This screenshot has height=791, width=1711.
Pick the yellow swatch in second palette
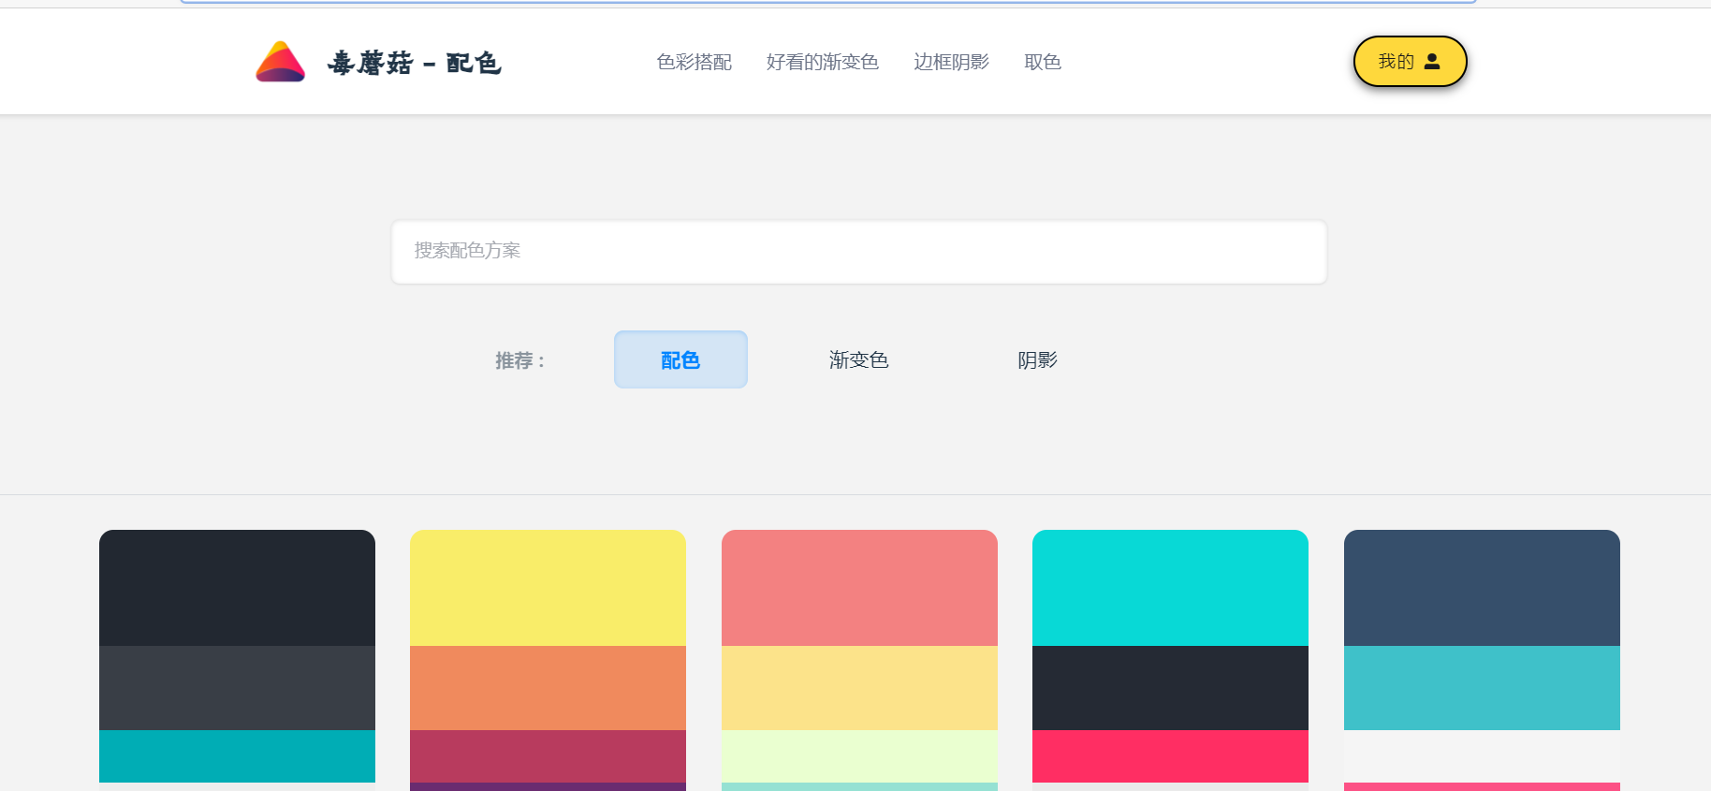pyautogui.click(x=548, y=588)
